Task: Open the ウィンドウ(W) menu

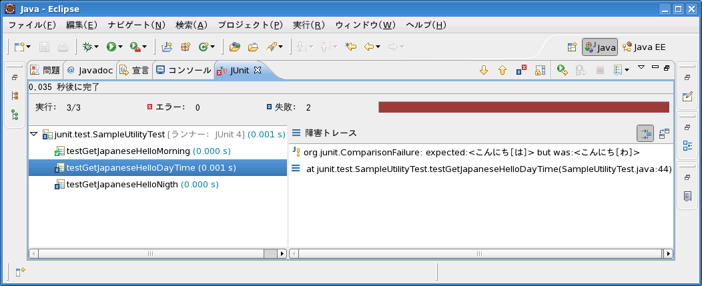Action: click(365, 25)
